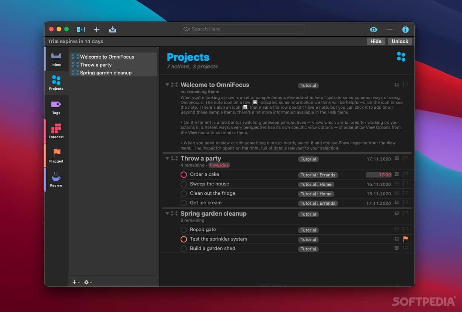Mark Sweep the house as complete
Viewport: 462px width, 312px height.
pos(184,184)
